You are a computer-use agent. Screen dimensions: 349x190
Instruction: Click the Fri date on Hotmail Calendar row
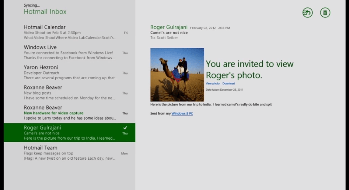coord(126,33)
